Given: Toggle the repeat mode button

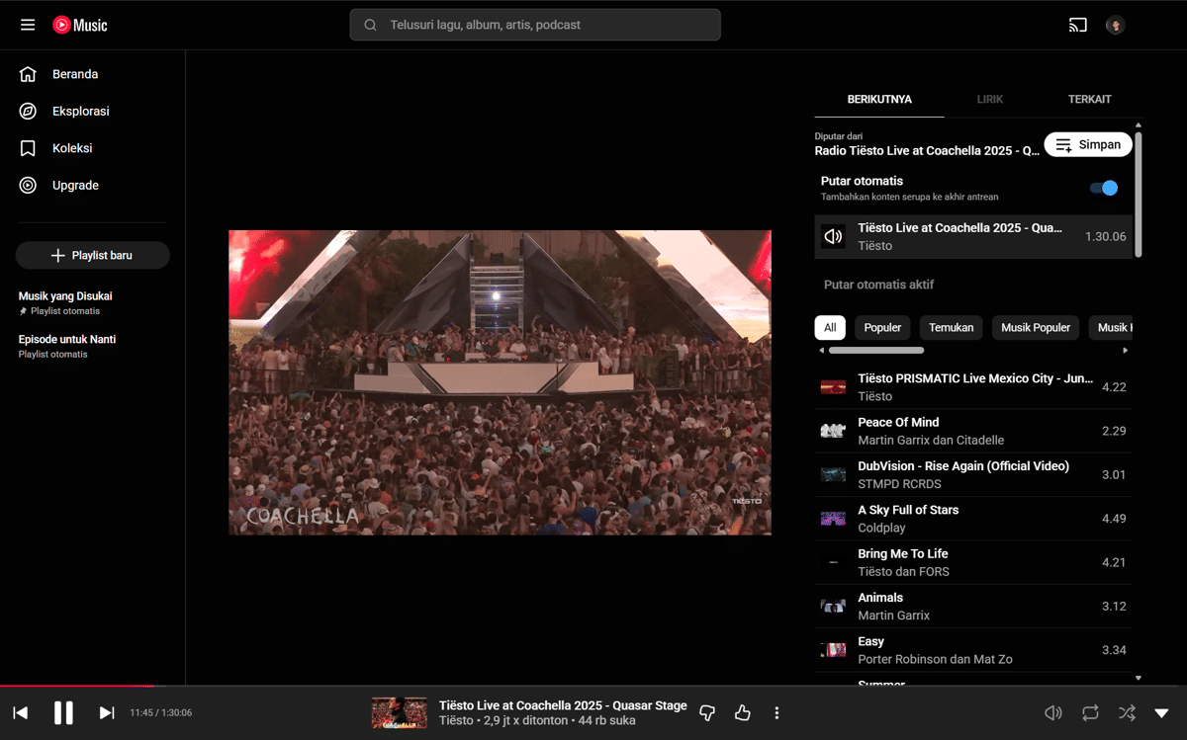Looking at the screenshot, I should coord(1090,713).
